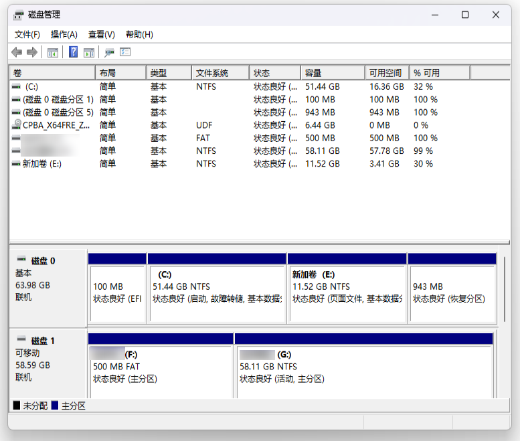This screenshot has height=441, width=520.
Task: Click the 磁盘 1 disk header label
Action: tap(43, 341)
